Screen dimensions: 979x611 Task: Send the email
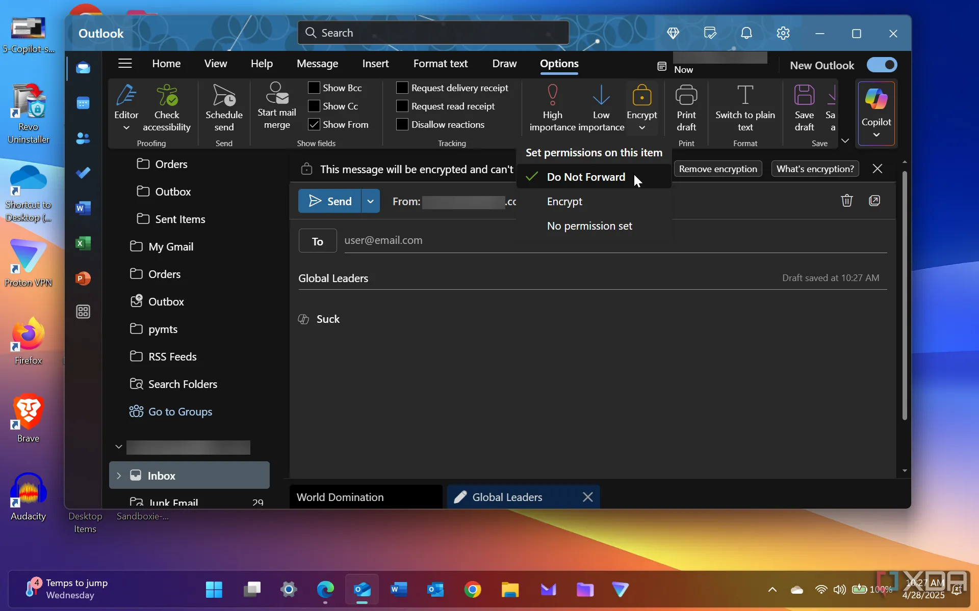(x=330, y=201)
